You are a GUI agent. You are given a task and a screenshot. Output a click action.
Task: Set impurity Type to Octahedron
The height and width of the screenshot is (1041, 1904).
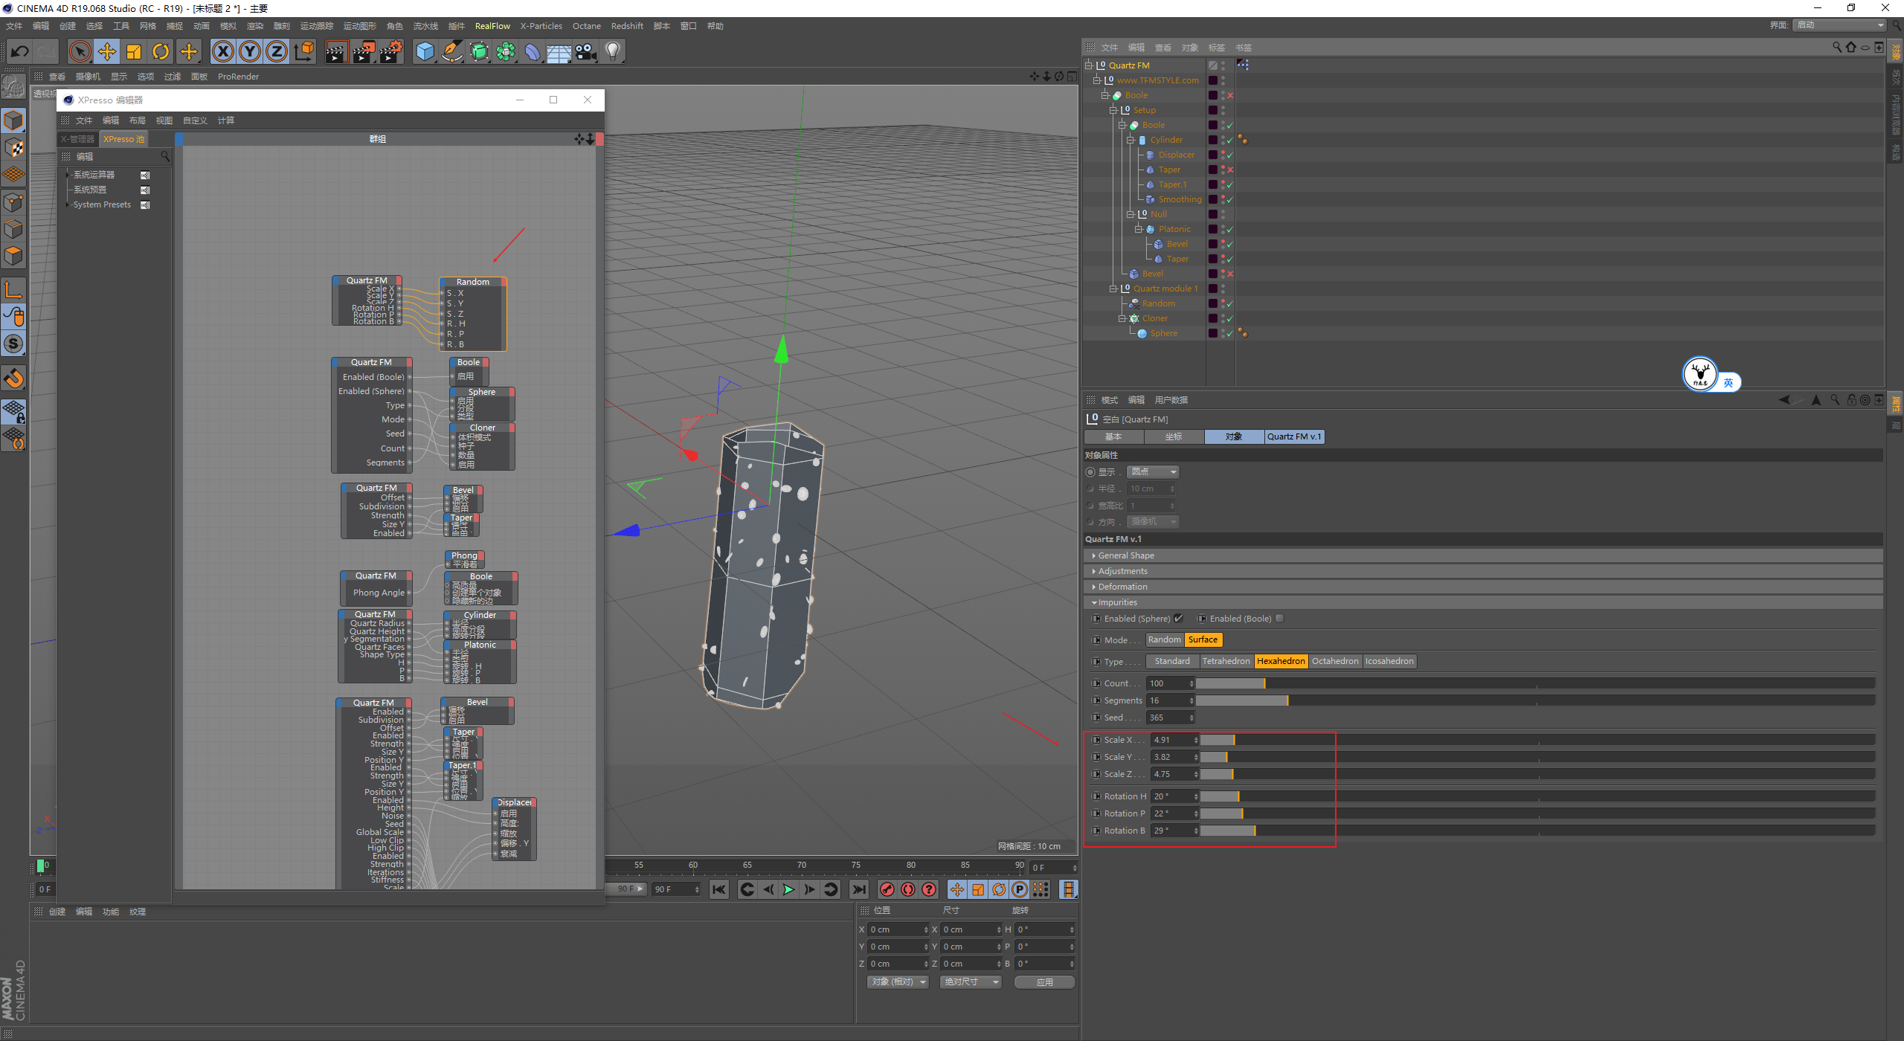[1335, 661]
